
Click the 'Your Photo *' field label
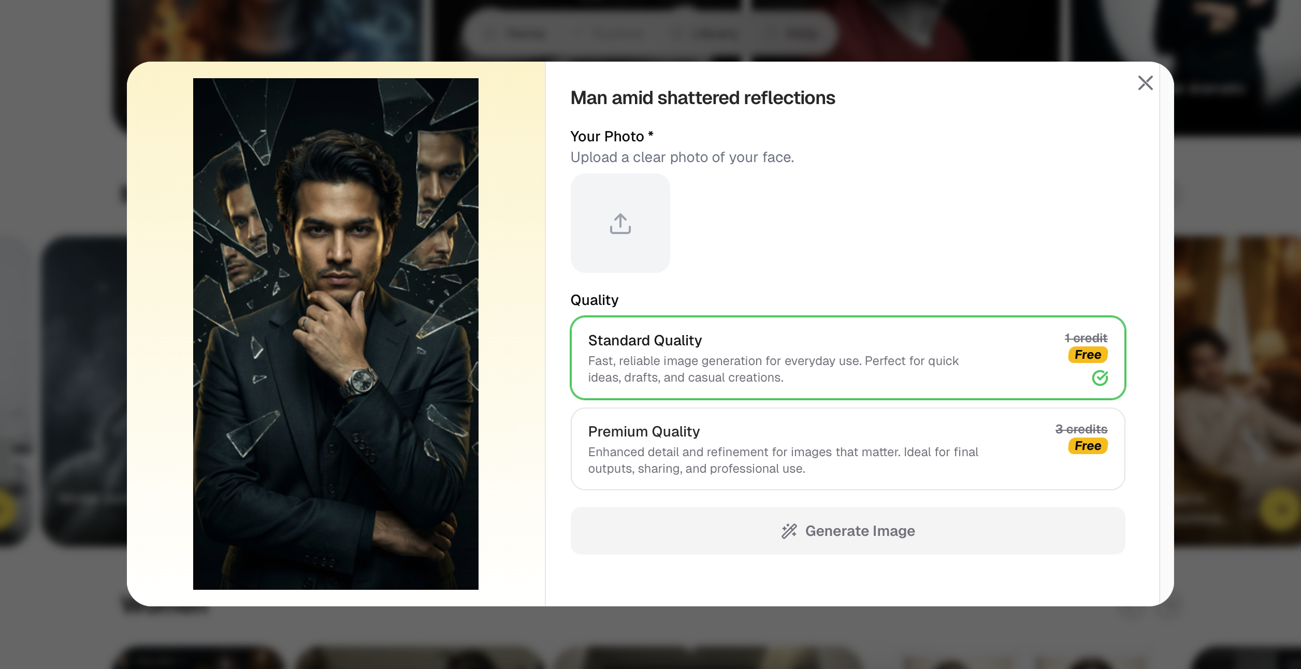pyautogui.click(x=611, y=136)
